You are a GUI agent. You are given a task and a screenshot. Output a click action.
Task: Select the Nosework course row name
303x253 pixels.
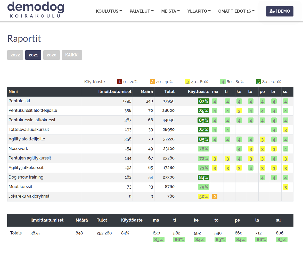pyautogui.click(x=18, y=149)
